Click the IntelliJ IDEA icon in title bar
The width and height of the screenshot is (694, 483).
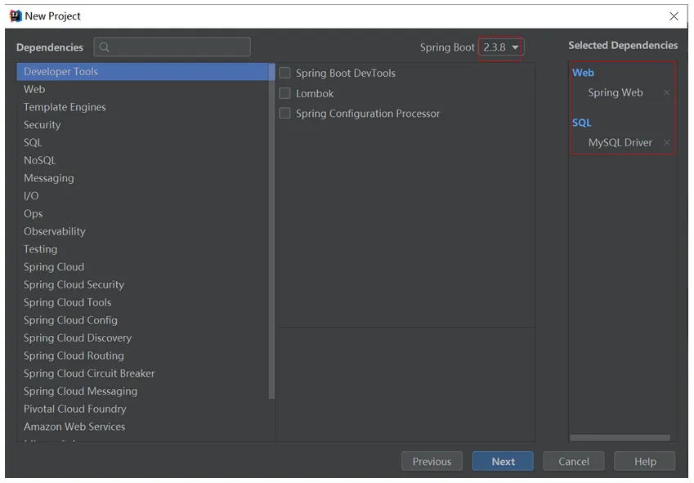(x=16, y=16)
